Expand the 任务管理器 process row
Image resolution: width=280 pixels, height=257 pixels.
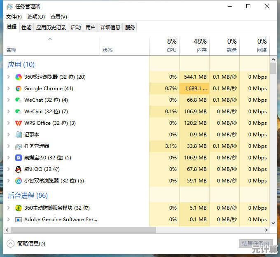[x=8, y=146]
